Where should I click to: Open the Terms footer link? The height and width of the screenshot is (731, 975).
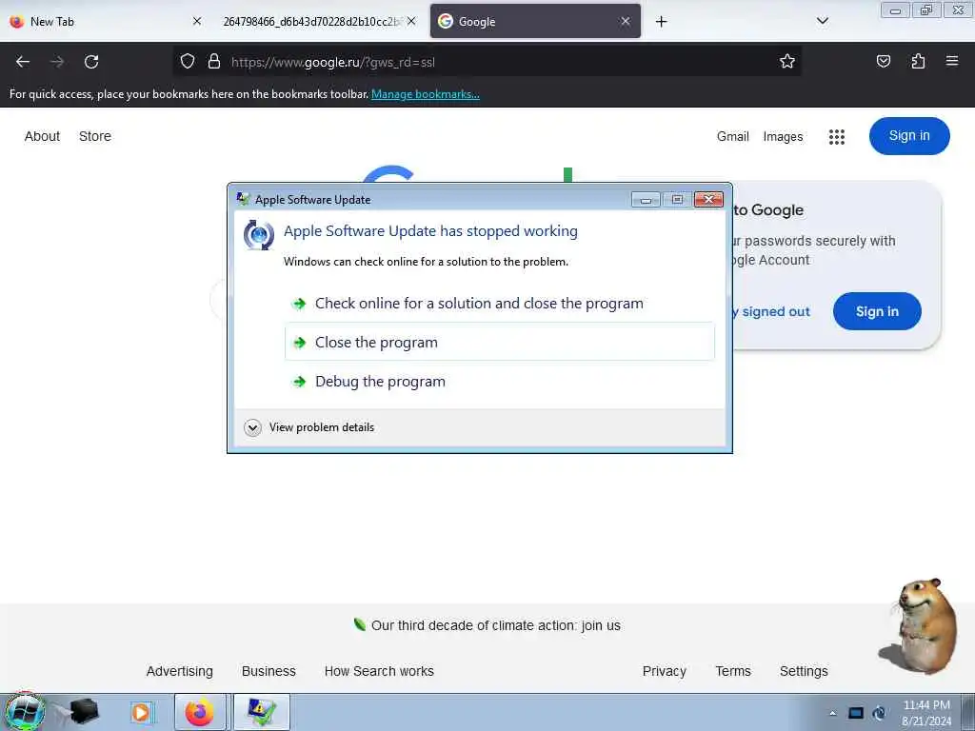[733, 671]
